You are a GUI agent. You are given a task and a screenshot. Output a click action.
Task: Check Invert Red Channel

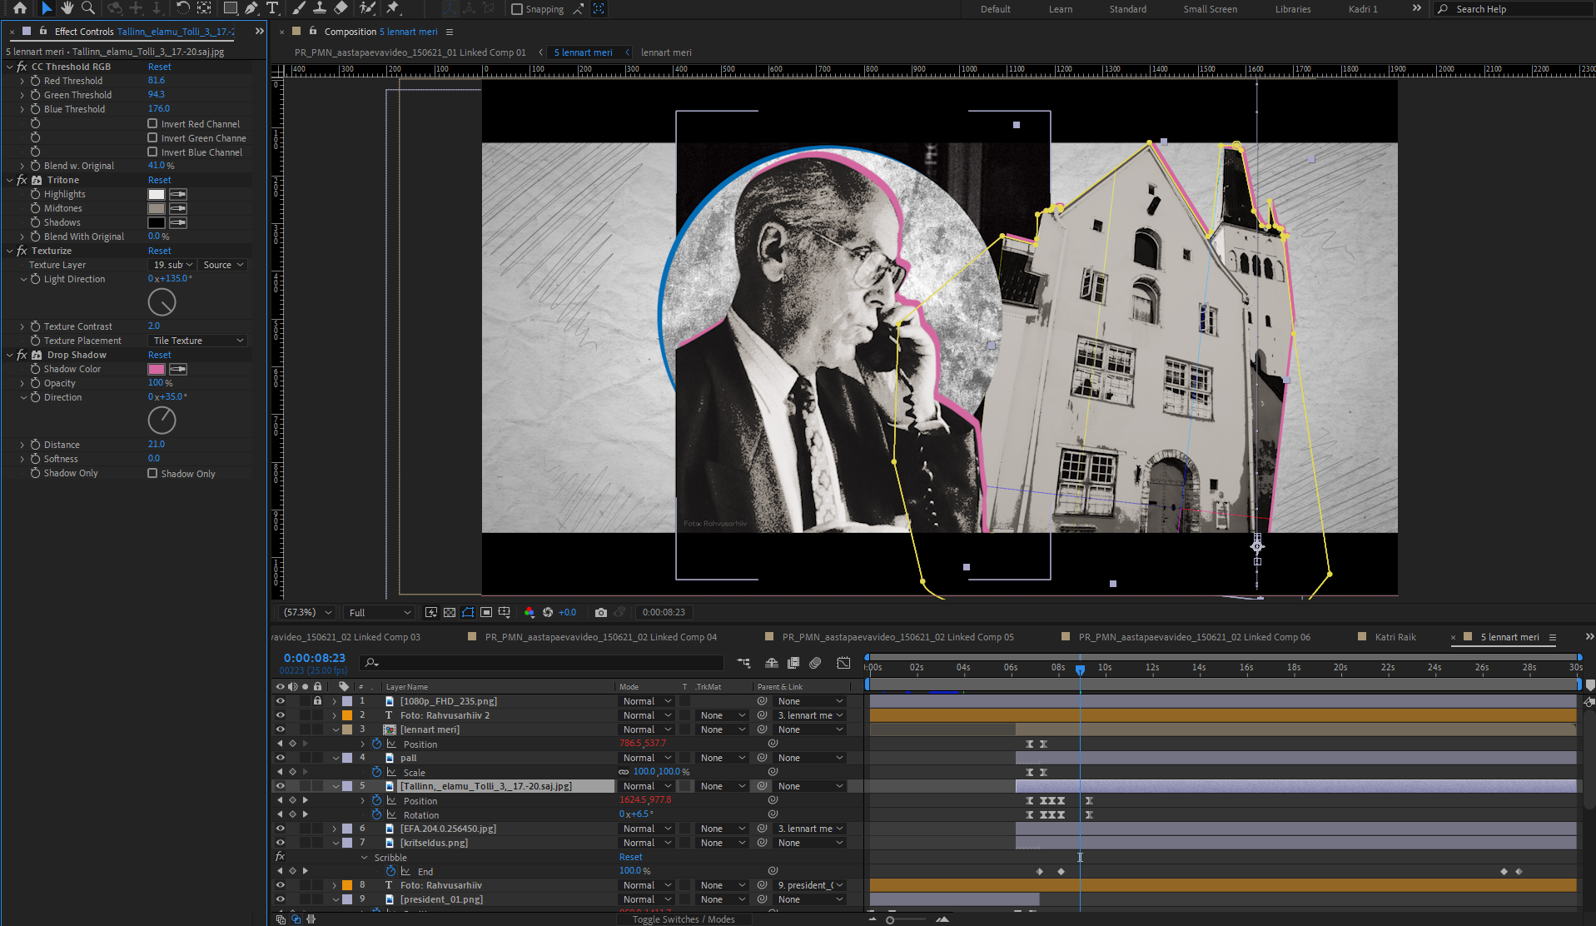tap(152, 124)
